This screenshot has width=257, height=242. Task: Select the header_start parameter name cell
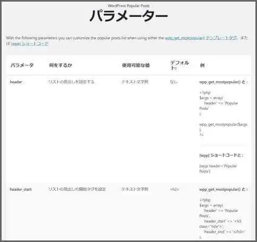pos(21,189)
